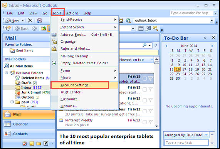Image resolution: width=220 pixels, height=149 pixels.
Task: Open the Sent Items favorite folder
Action: (x=21, y=51)
